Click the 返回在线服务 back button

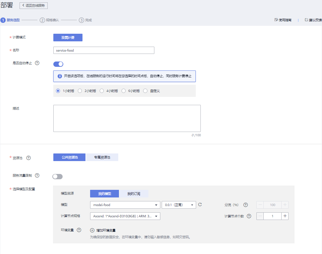tap(34, 6)
